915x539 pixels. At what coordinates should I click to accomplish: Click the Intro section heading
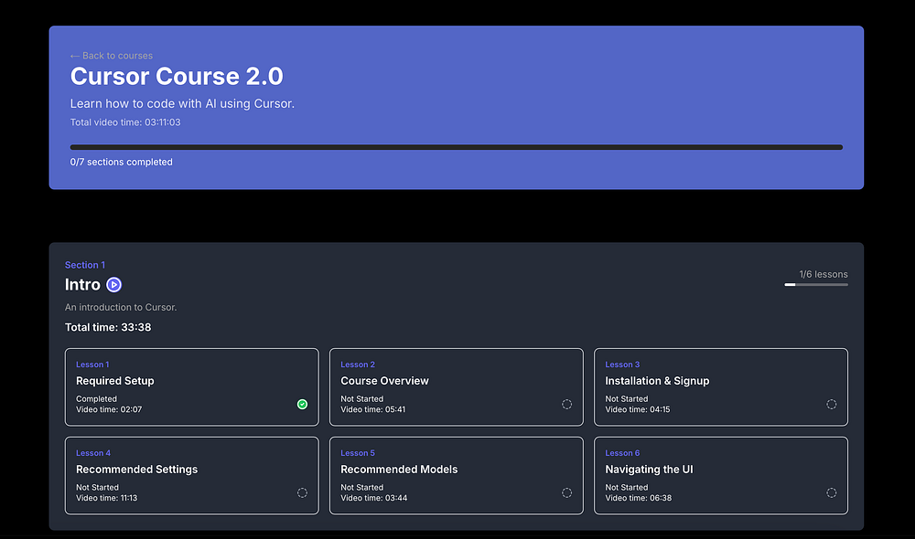(x=82, y=284)
